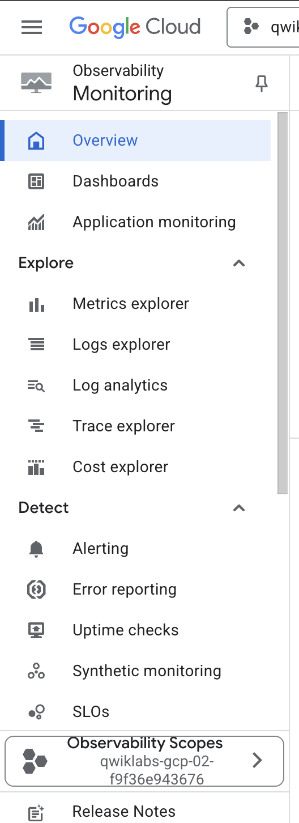This screenshot has width=299, height=823.
Task: Click the Log analytics search icon
Action: (36, 386)
